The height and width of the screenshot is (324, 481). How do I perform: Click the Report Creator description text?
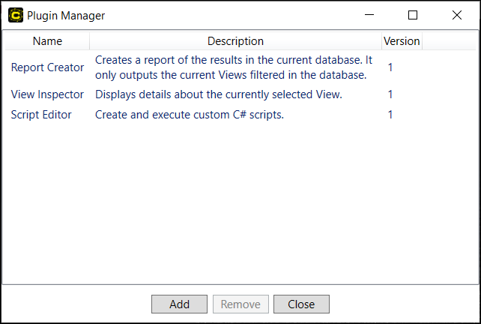coord(234,67)
